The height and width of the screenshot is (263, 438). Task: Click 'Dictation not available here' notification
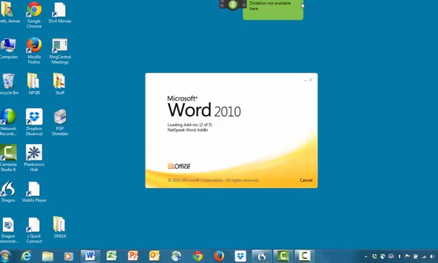[x=273, y=10]
